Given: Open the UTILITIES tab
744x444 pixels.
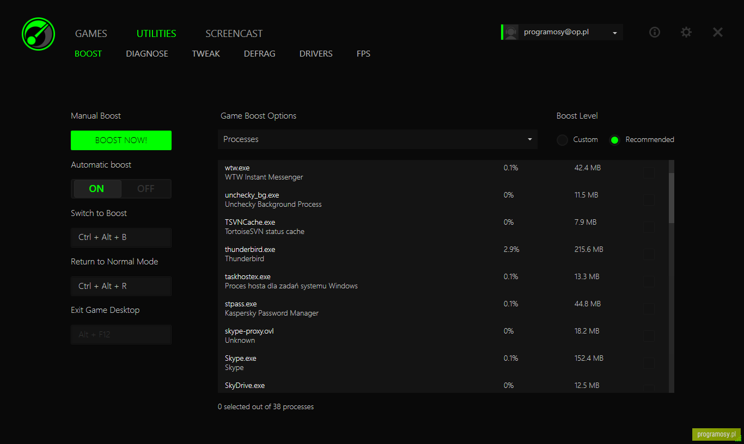Looking at the screenshot, I should tap(156, 34).
